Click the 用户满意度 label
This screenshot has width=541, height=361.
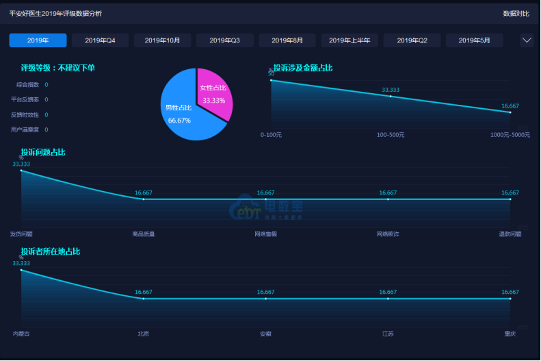click(x=25, y=129)
